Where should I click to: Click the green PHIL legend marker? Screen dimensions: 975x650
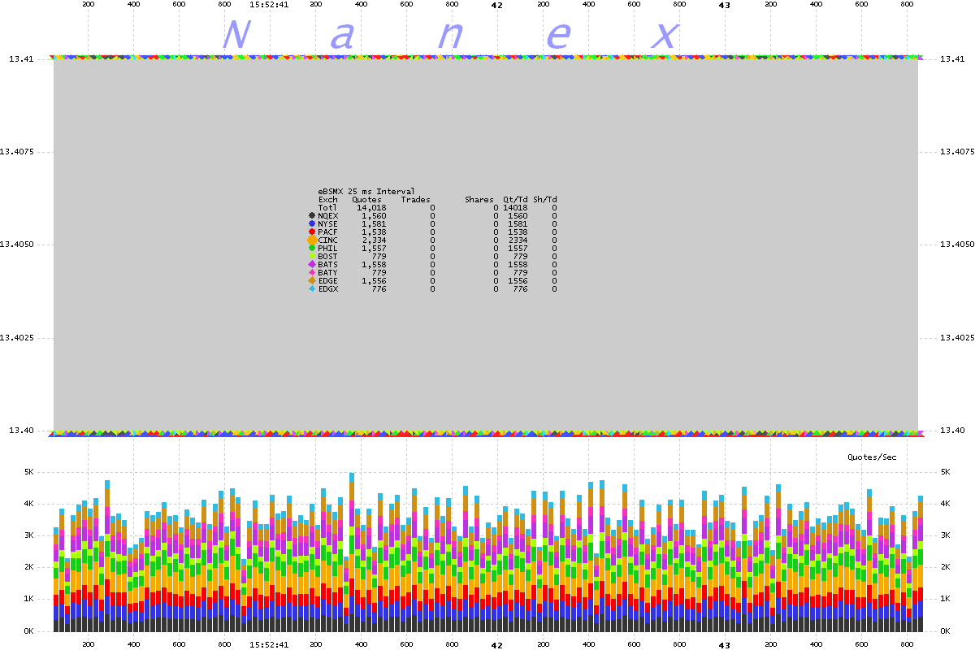click(x=312, y=248)
